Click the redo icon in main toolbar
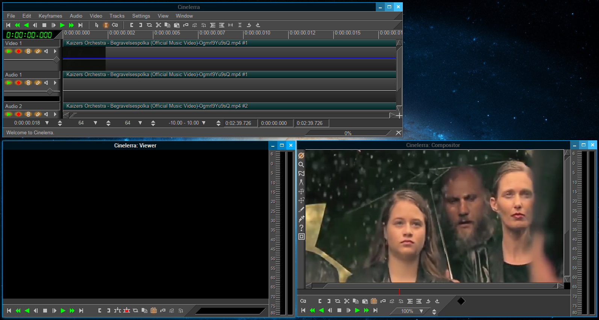Screen dimensions: 599x320 pyautogui.click(x=258, y=25)
